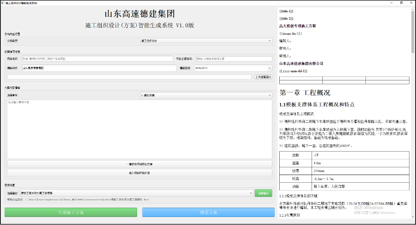
Task: Open the 选择章节 chapter dropdown
Action: (206, 95)
